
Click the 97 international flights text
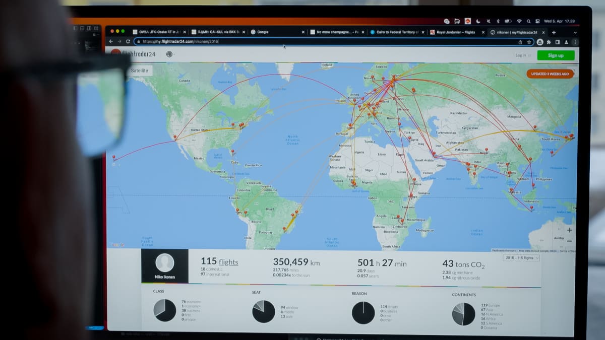pos(215,275)
